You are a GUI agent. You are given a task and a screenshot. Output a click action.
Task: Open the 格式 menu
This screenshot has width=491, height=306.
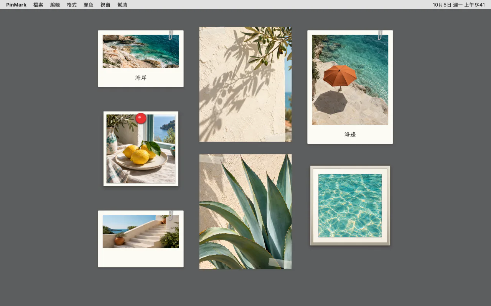pyautogui.click(x=72, y=5)
